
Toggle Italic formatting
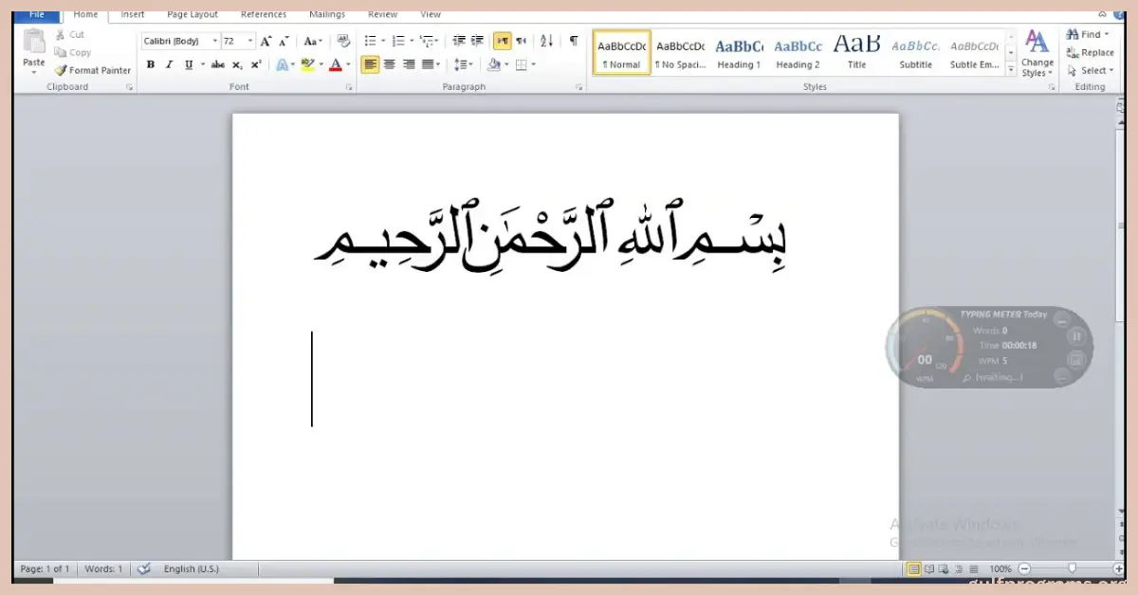(169, 64)
